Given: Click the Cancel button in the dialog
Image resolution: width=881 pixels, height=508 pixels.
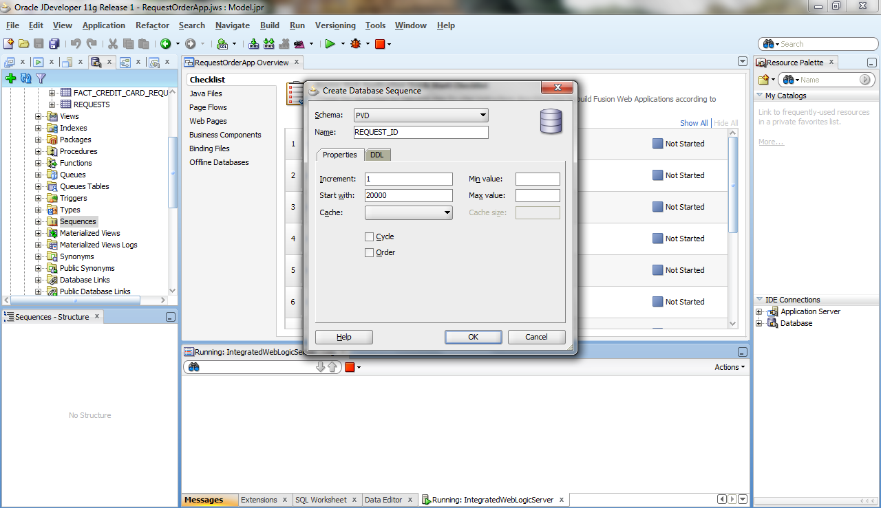Looking at the screenshot, I should [x=536, y=337].
